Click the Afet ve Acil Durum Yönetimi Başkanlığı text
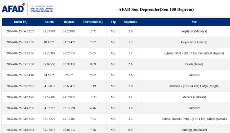 click(41, 10)
